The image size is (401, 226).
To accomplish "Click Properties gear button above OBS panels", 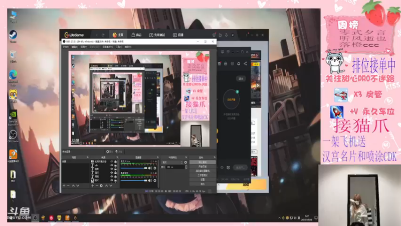I will 109,152.
